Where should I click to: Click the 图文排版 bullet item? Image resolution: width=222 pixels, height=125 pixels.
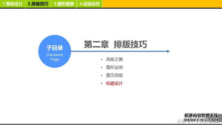(114, 75)
